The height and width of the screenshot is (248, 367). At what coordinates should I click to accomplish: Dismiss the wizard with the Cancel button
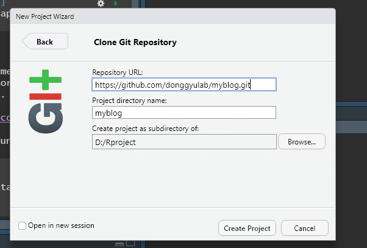(x=304, y=228)
